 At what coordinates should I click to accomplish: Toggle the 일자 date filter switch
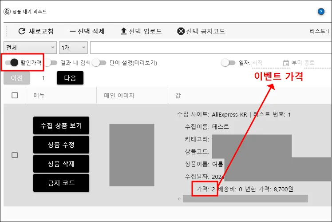point(228,63)
